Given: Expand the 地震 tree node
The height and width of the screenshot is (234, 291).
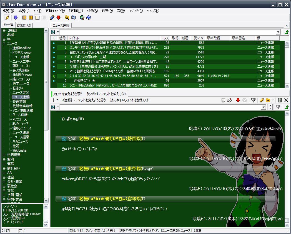Looking at the screenshot, I should point(4,35).
